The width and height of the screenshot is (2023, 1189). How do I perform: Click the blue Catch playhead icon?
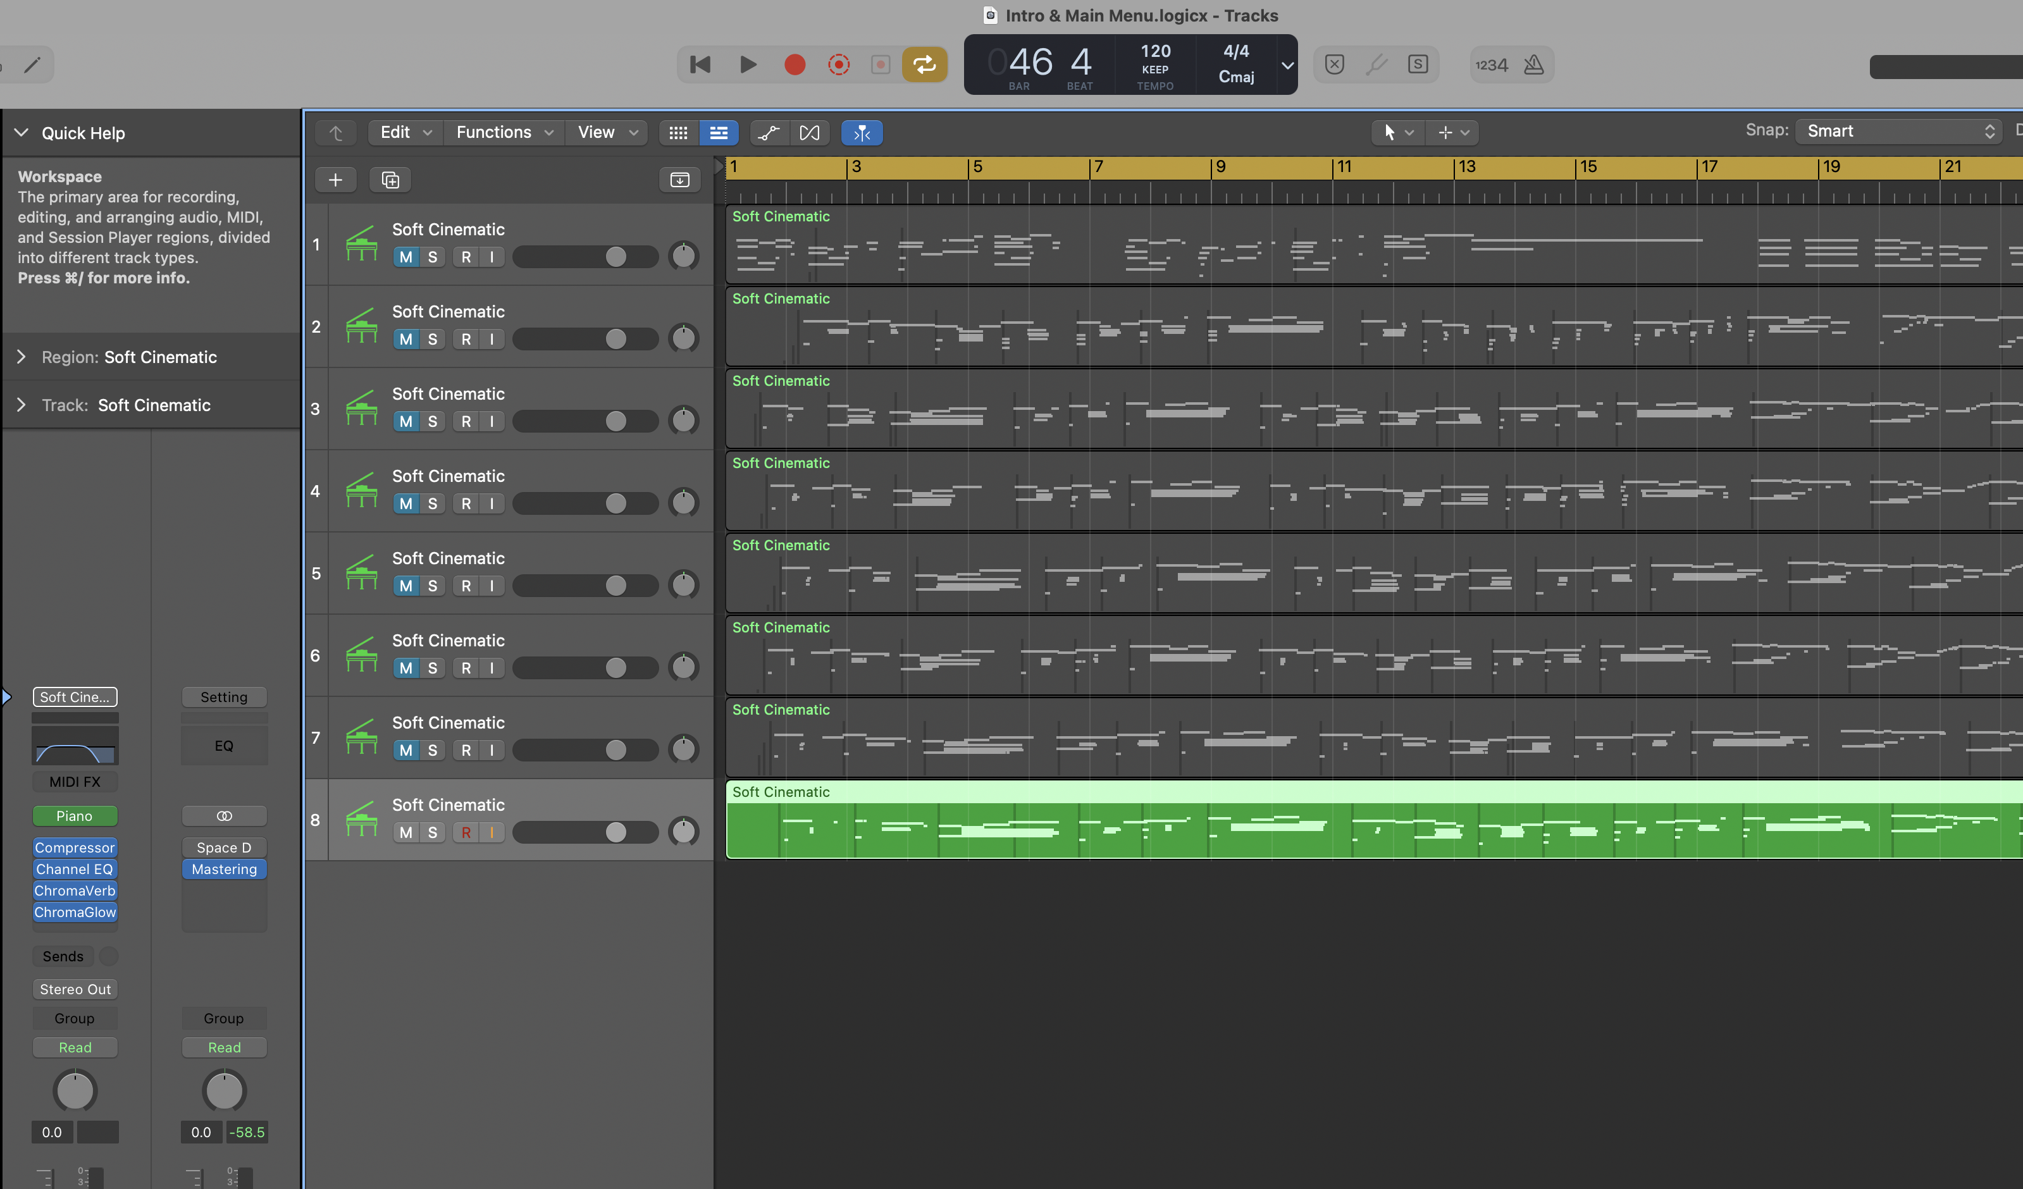click(862, 132)
